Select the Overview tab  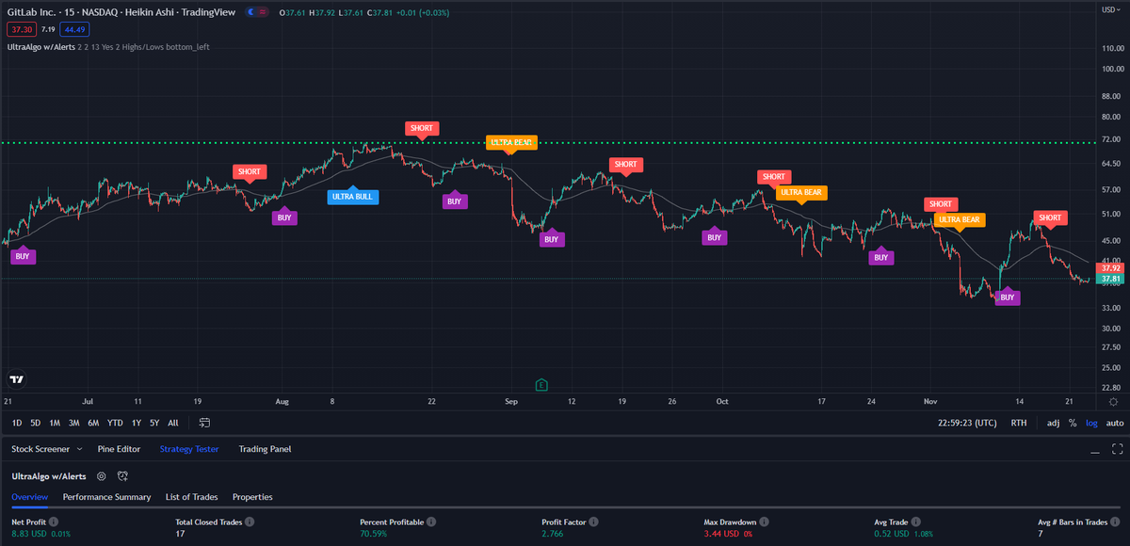point(30,496)
